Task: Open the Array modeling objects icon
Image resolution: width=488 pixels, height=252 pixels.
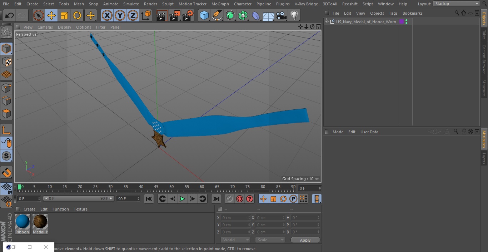Action: (243, 16)
